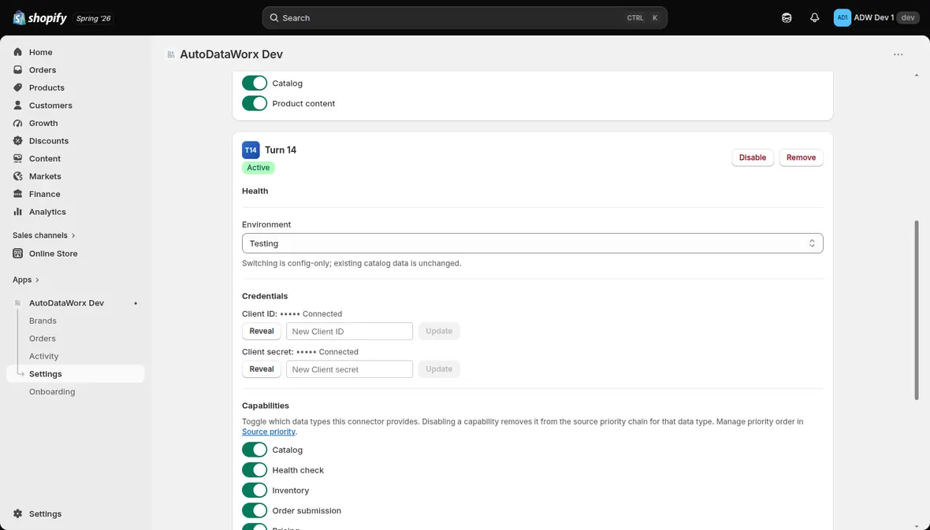Image resolution: width=930 pixels, height=530 pixels.
Task: Click the page vertical scrollbar thumb
Action: point(917,310)
